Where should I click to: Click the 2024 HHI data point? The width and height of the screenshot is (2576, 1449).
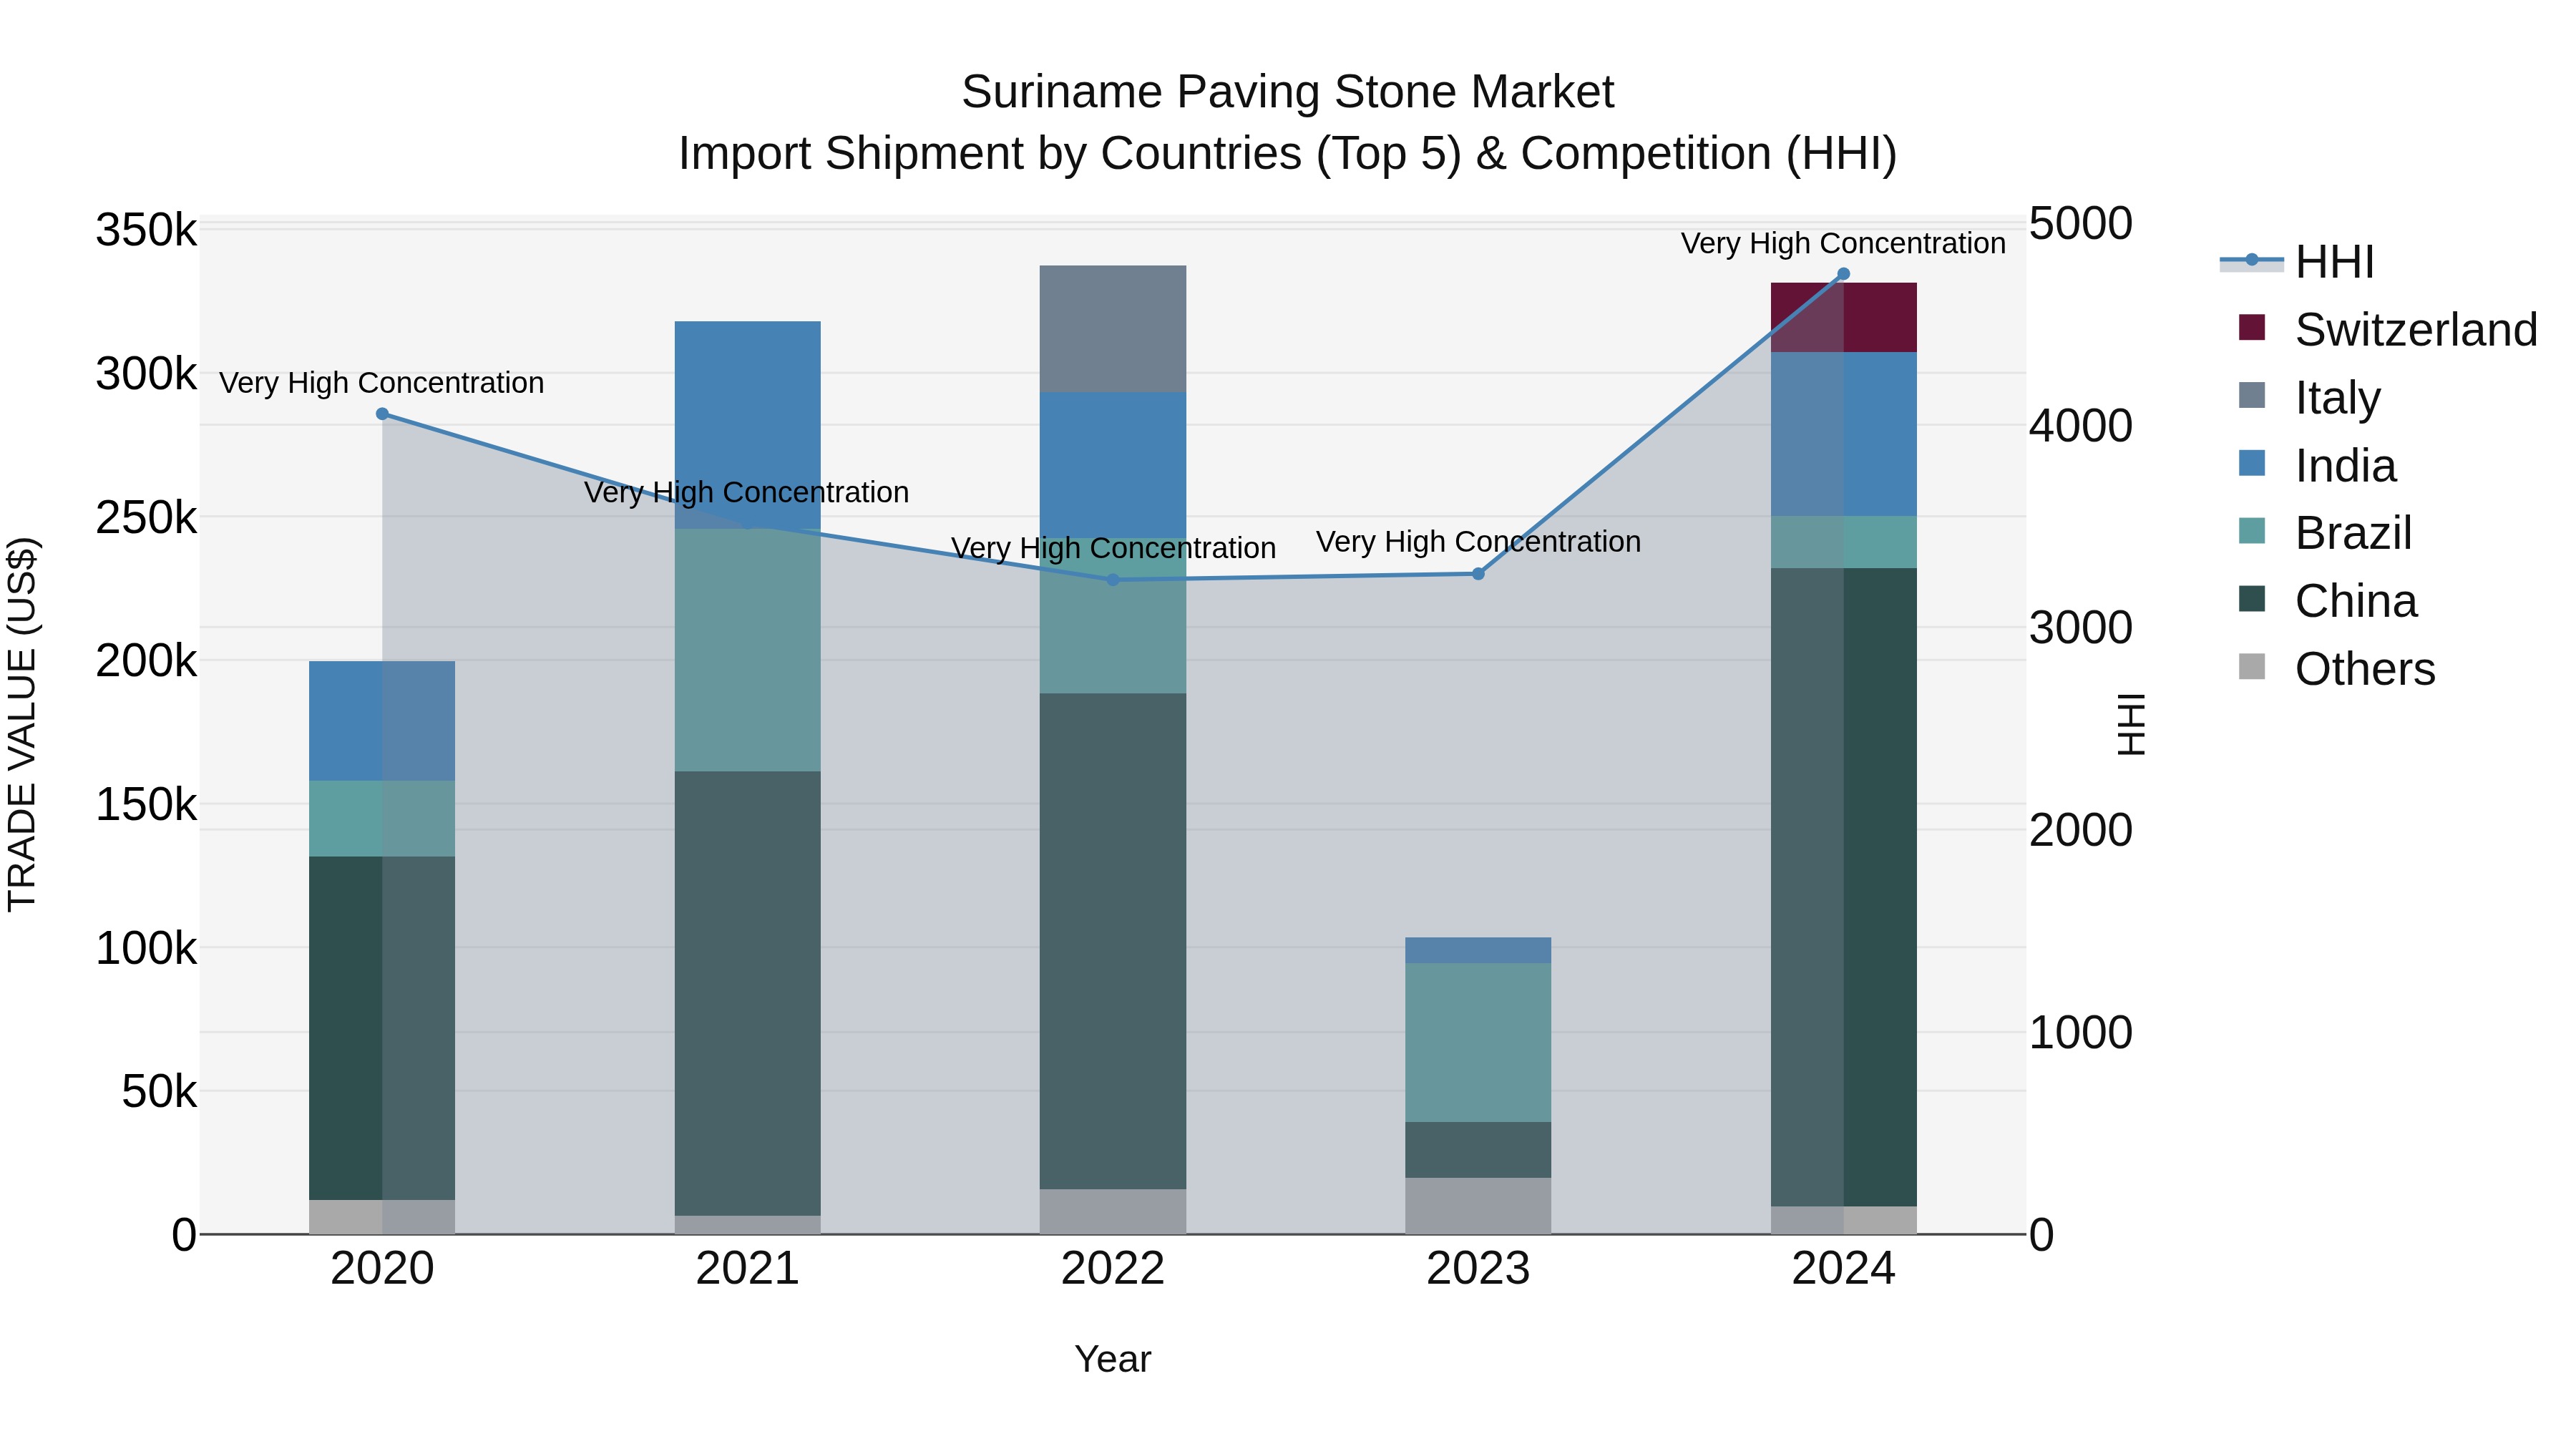(1844, 274)
